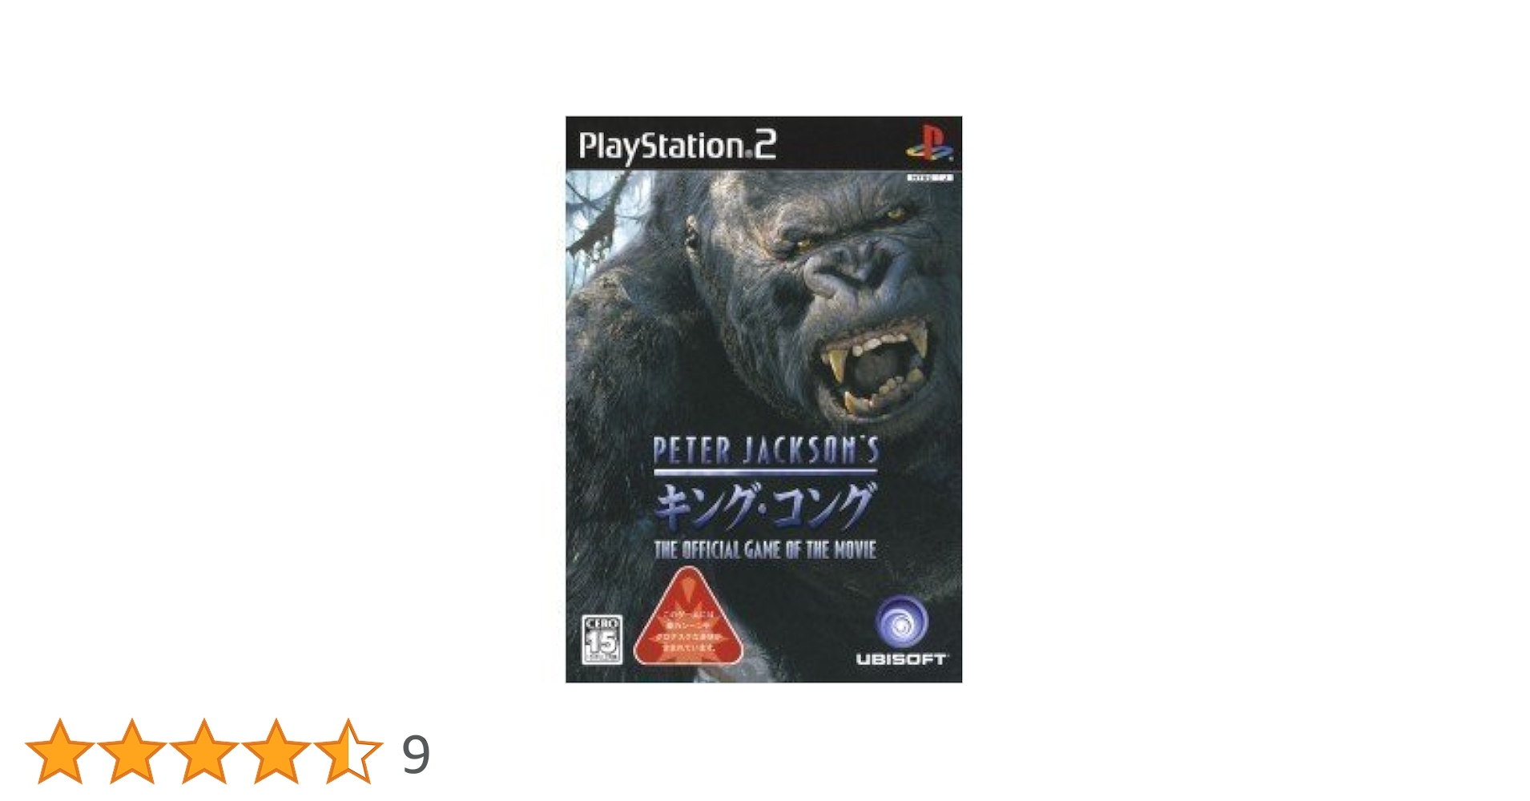
Task: Open the King Kong game cover image
Action: pos(763,400)
